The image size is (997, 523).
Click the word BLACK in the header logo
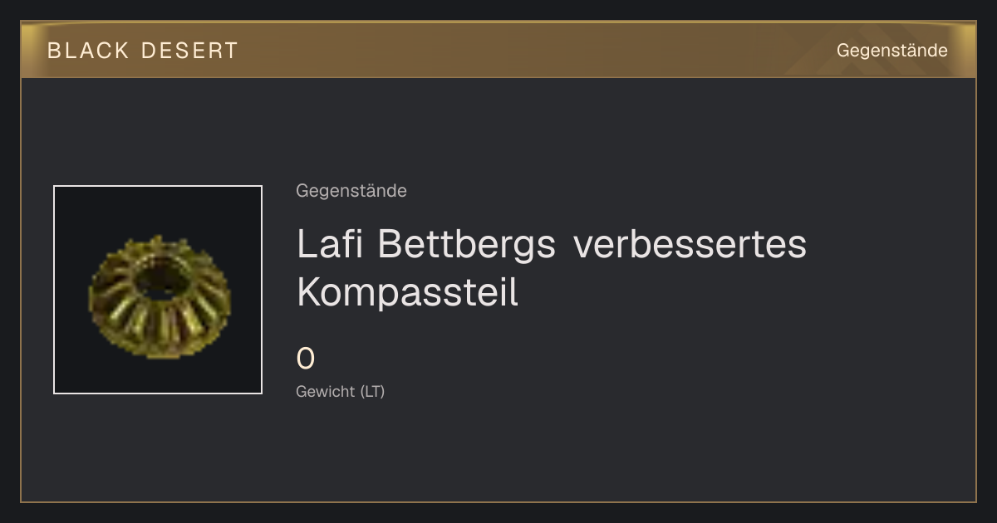(x=88, y=51)
